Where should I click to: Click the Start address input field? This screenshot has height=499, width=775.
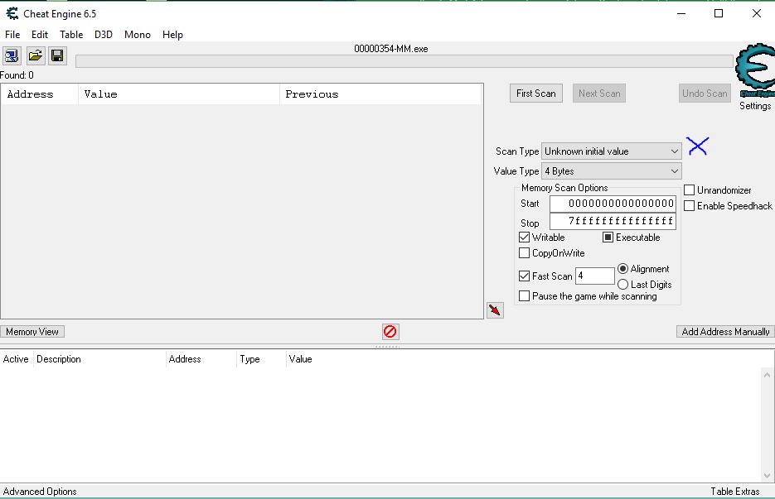[613, 204]
